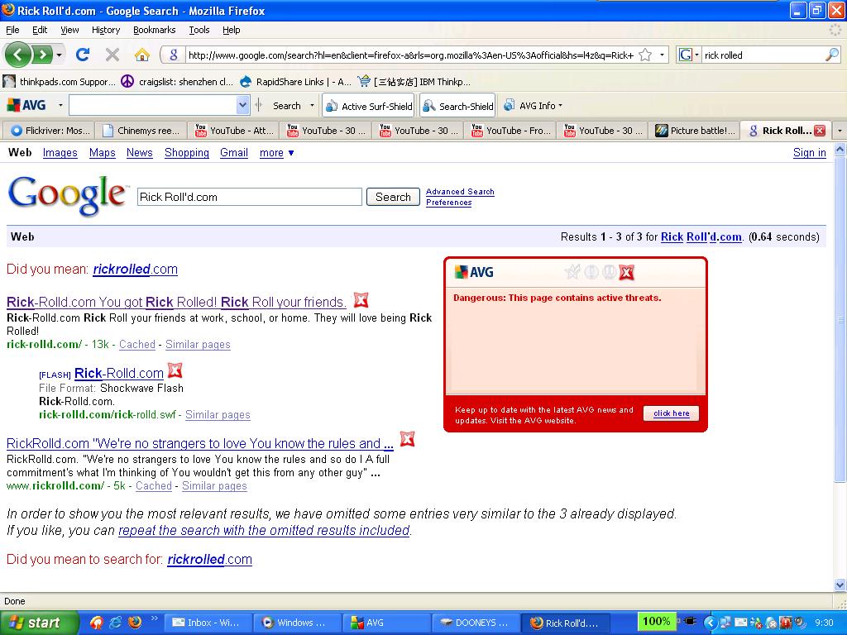Open the Bookmarks menu
Screen dimensions: 847x635
click(x=154, y=30)
